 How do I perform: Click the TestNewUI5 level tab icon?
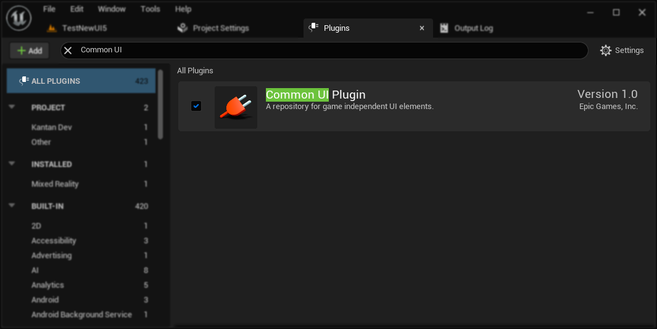[52, 28]
